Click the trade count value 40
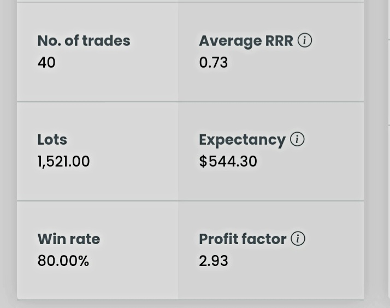Screen dimensions: 390x308 point(46,63)
